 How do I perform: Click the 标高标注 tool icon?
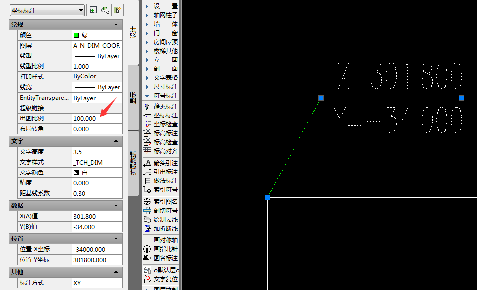tap(147, 133)
